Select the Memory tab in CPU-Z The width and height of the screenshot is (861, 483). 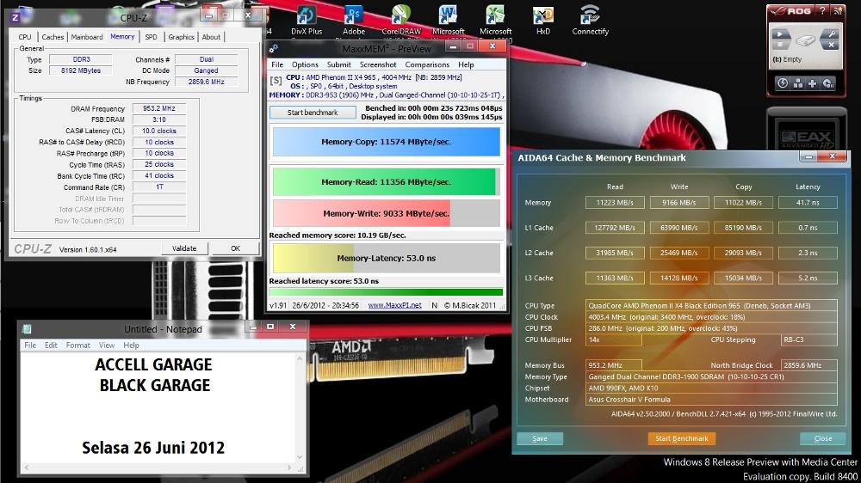tap(122, 36)
